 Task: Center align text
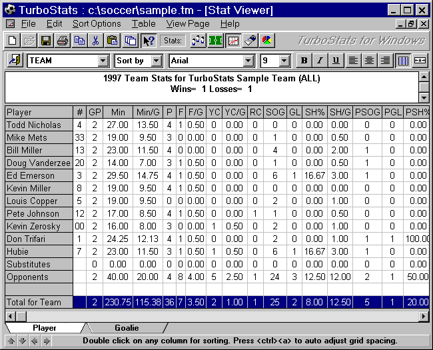click(369, 61)
